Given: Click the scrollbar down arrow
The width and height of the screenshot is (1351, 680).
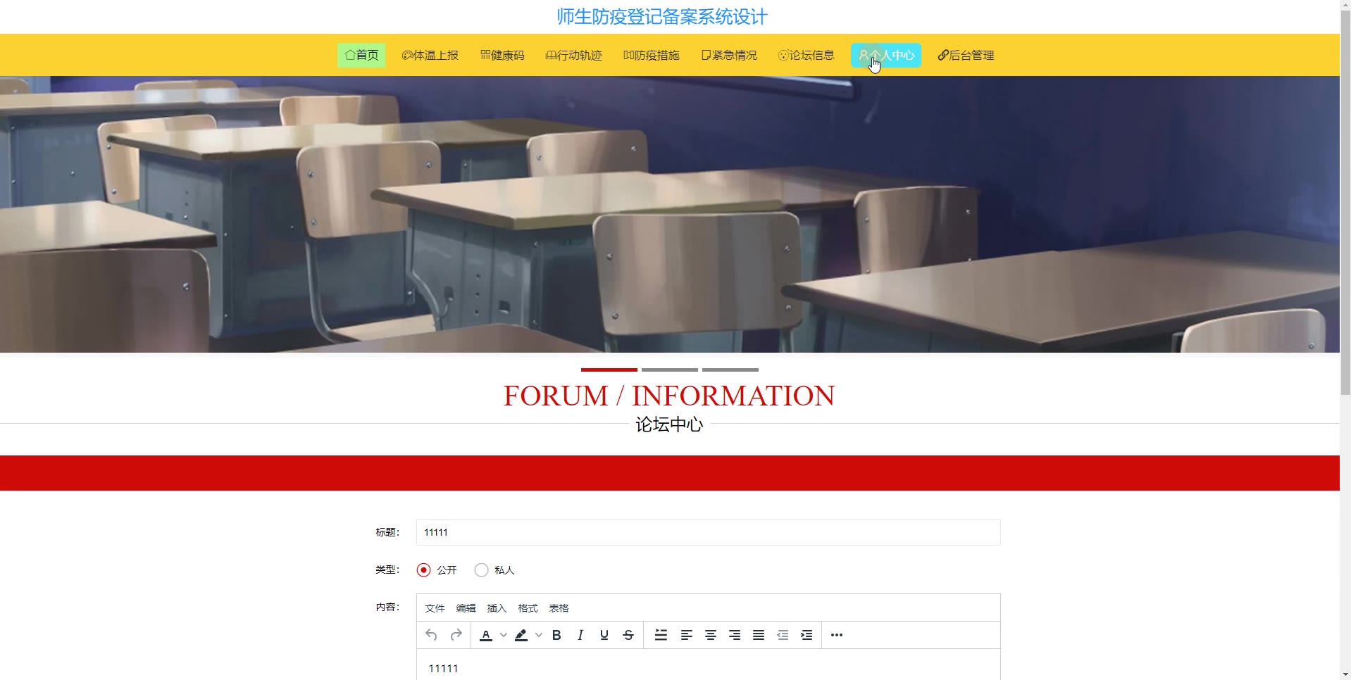Looking at the screenshot, I should (1345, 674).
